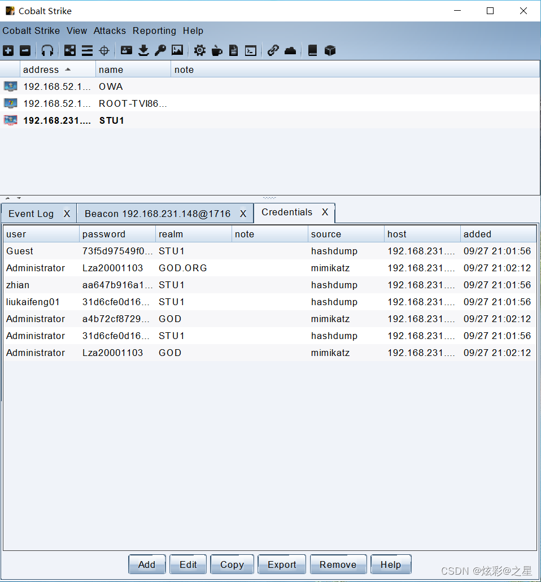
Task: Click the Connect to team server plus icon
Action: (x=8, y=50)
